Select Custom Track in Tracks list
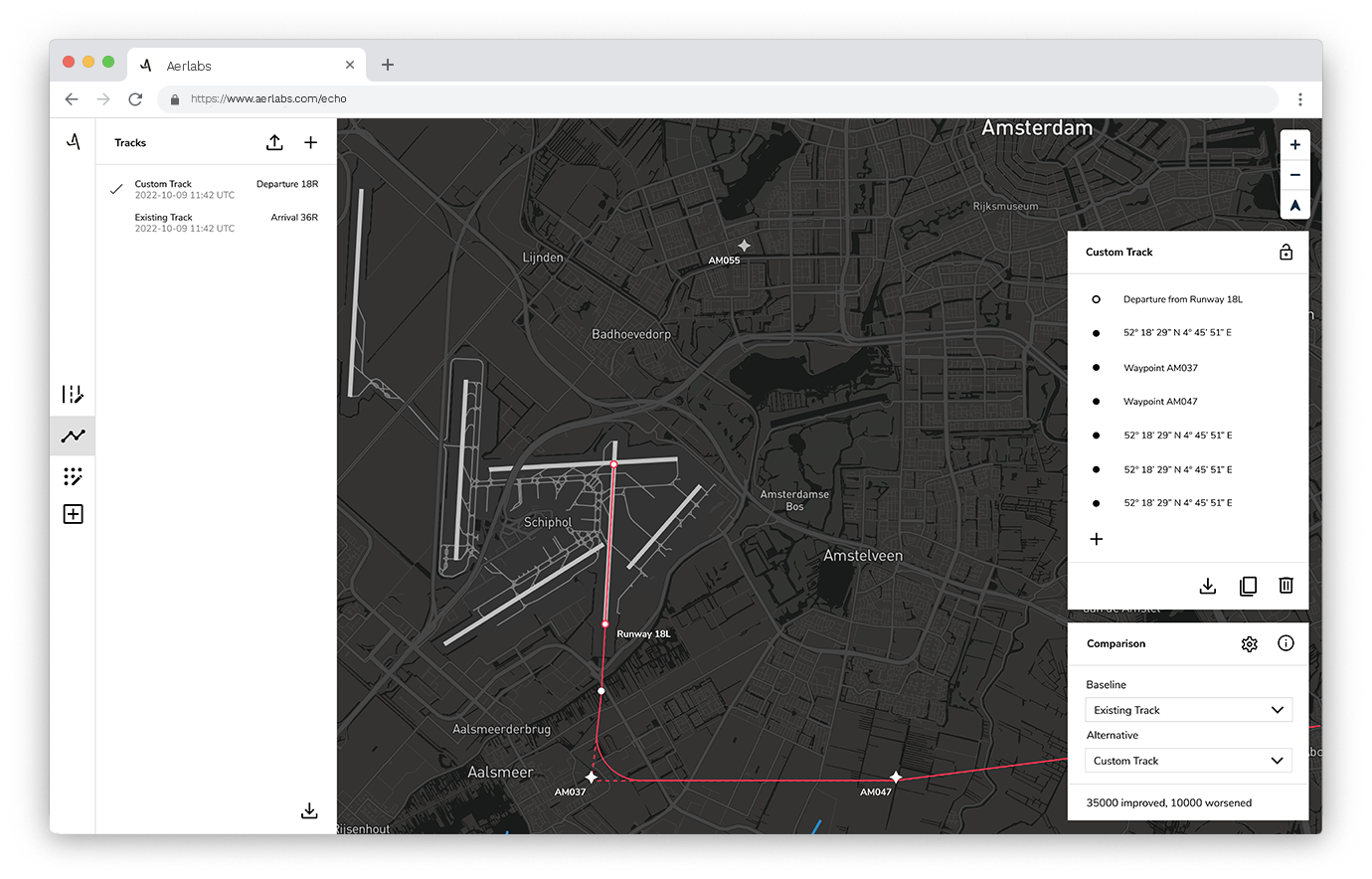 point(216,189)
